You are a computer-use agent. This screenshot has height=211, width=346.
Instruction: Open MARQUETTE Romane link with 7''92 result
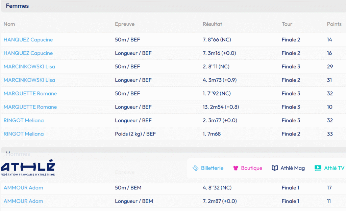(x=30, y=94)
